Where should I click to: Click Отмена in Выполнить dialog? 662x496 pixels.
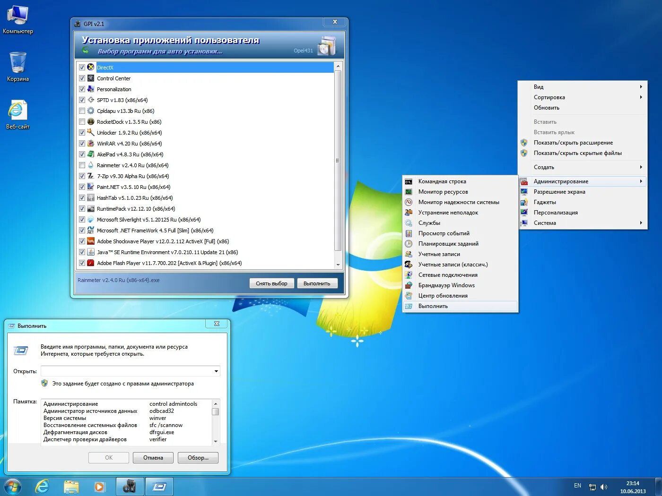[153, 458]
